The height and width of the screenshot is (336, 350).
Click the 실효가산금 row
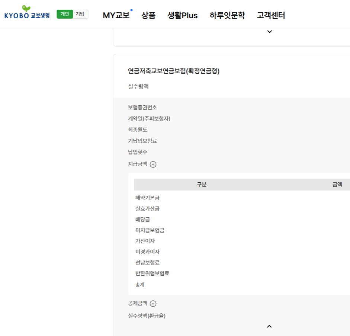(148, 208)
